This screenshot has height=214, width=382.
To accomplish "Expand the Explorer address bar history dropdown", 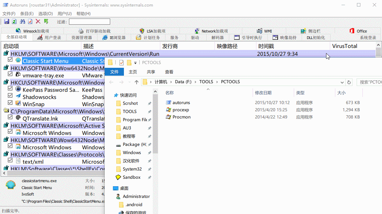I will 342,82.
